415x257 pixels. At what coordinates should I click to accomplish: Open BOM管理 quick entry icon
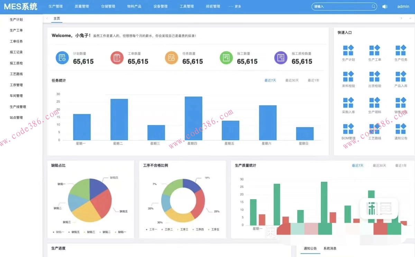[x=348, y=129]
